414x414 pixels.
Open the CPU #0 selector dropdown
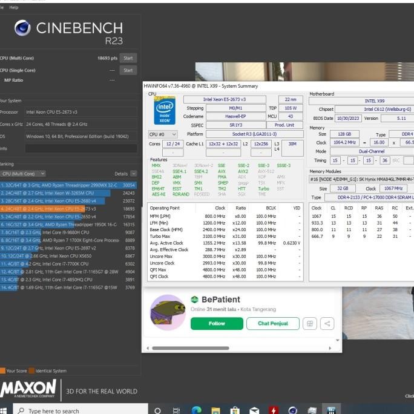coord(163,134)
